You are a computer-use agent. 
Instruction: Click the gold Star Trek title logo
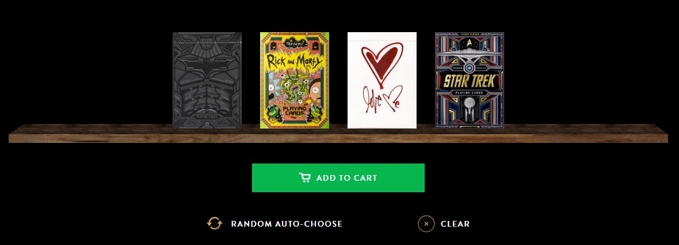[x=470, y=80]
